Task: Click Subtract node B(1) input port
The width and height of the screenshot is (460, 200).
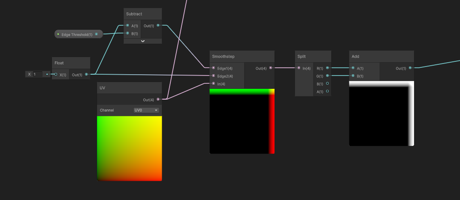Action: (127, 33)
